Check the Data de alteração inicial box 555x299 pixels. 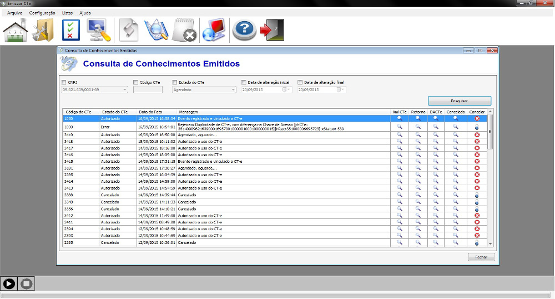click(244, 83)
